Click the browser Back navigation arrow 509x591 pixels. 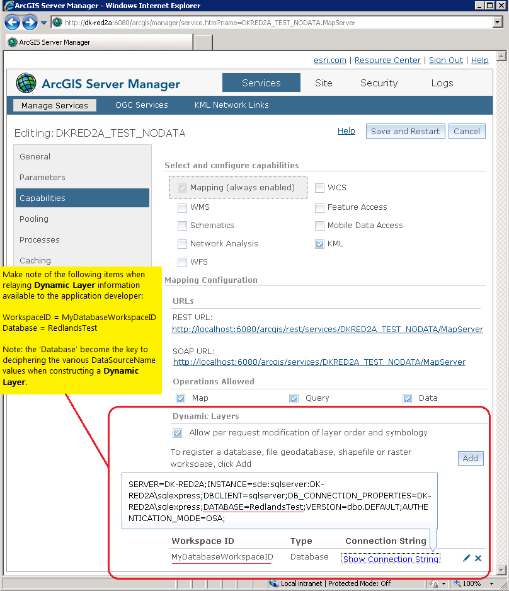point(12,21)
